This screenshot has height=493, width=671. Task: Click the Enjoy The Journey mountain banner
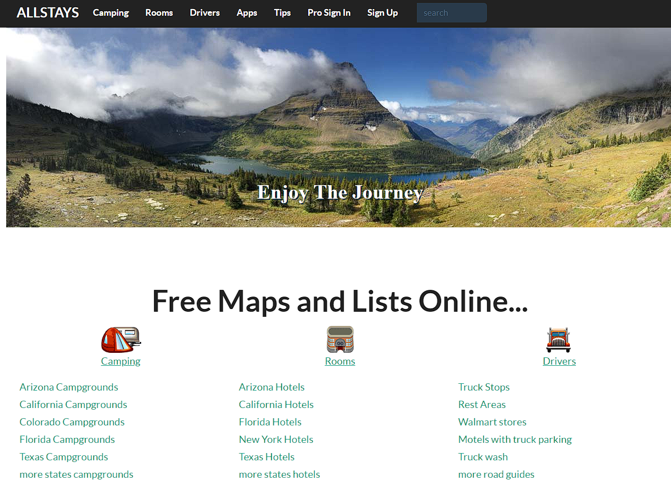[339, 127]
